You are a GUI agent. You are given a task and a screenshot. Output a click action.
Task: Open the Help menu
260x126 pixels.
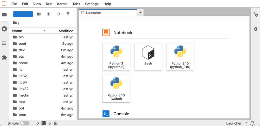(107, 4)
